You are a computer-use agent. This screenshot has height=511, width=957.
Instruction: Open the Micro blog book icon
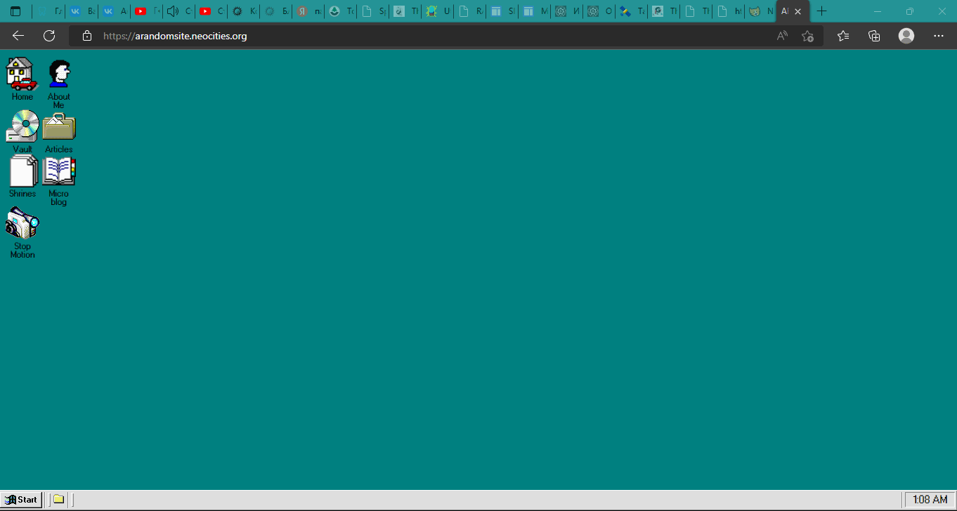click(59, 172)
